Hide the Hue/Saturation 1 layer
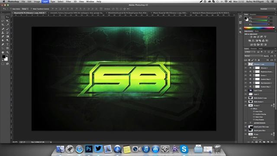 [x=245, y=83]
